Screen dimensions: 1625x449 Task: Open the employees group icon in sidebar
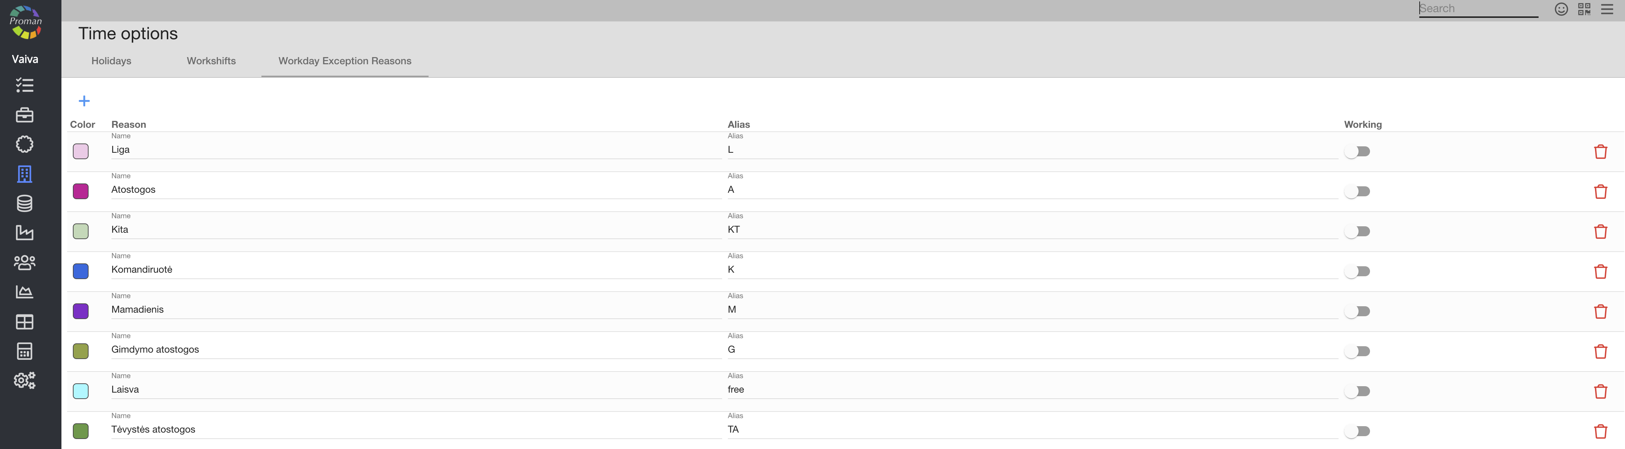coord(25,262)
